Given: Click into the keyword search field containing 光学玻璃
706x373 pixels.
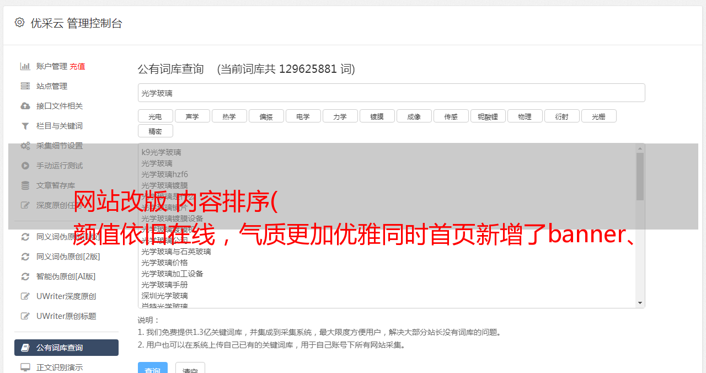Looking at the screenshot, I should click(x=391, y=93).
